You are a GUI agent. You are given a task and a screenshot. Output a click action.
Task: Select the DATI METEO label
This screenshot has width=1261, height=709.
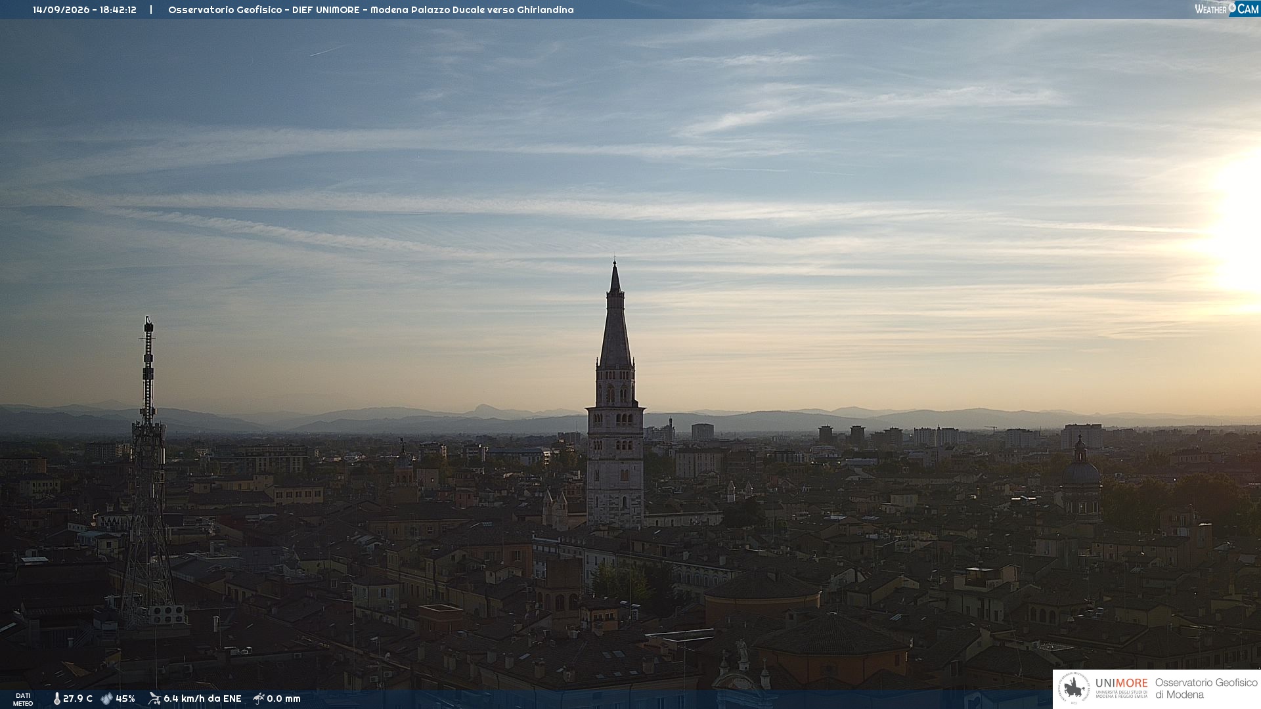23,699
